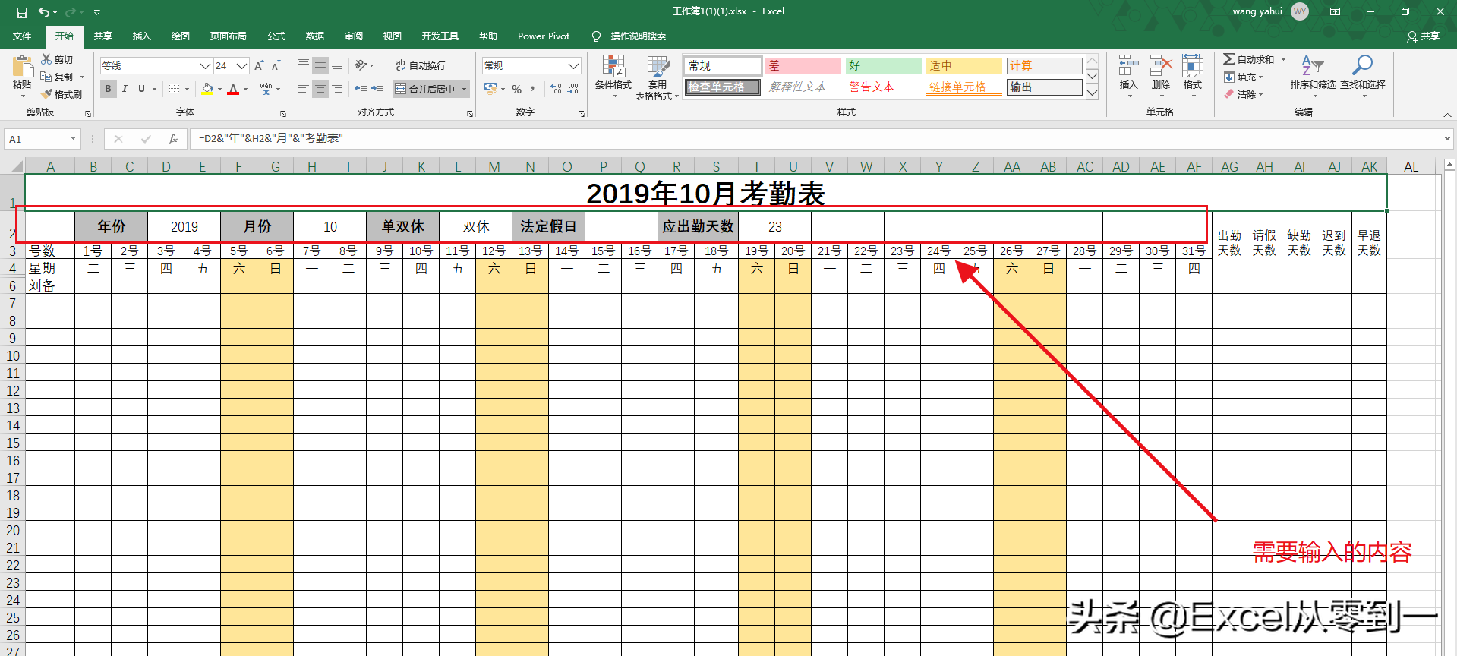Viewport: 1457px width, 656px height.
Task: Click the text orientation icon
Action: tap(361, 65)
